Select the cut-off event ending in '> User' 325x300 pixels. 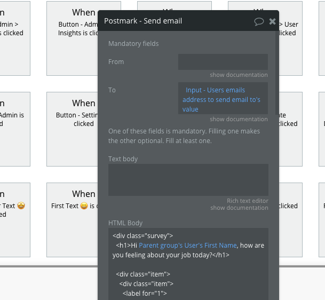[x=289, y=29]
